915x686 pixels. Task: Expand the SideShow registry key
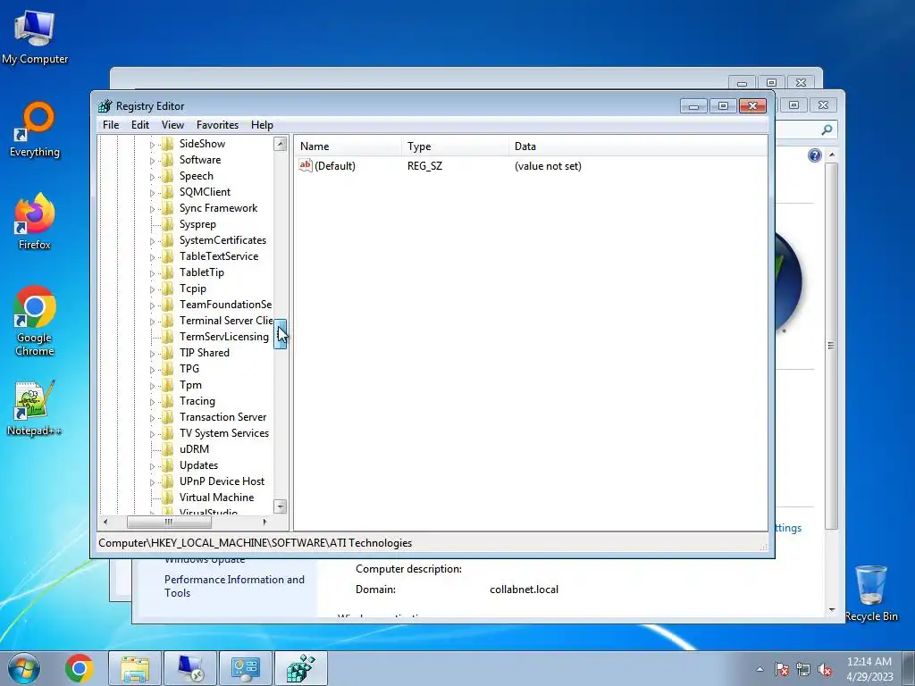[x=152, y=145]
